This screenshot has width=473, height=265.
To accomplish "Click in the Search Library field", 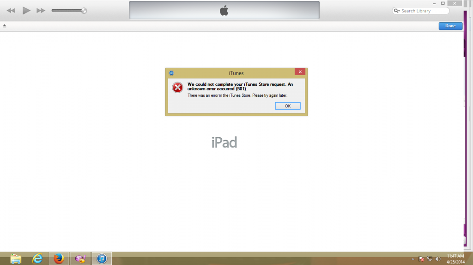I will tap(423, 11).
